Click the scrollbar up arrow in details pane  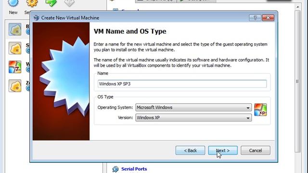pos(298,7)
